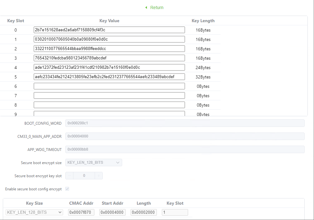The height and width of the screenshot is (220, 314).
Task: Click the Return link at top
Action: pyautogui.click(x=157, y=7)
